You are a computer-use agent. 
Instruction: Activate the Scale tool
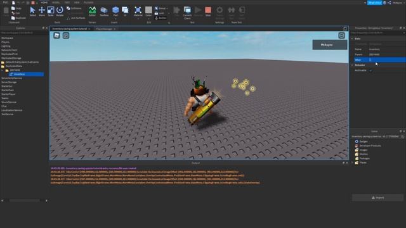click(51, 11)
